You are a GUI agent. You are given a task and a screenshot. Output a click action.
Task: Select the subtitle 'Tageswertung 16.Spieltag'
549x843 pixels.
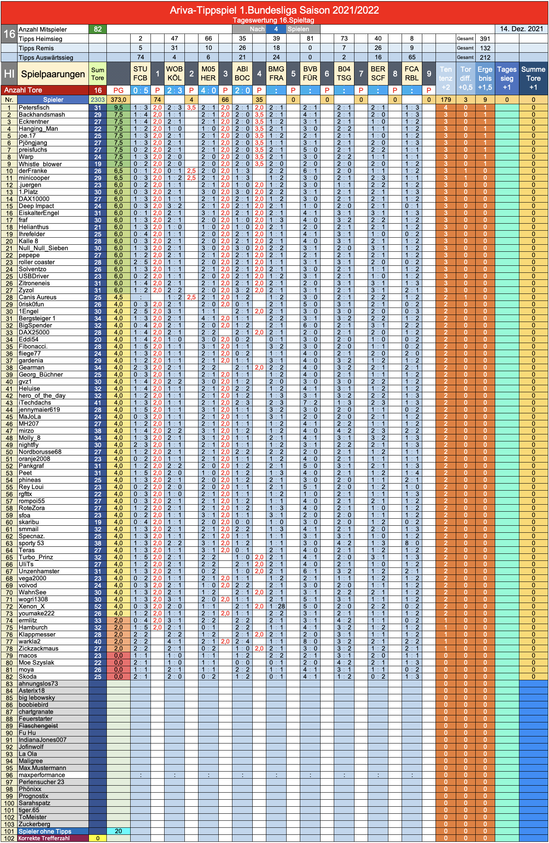tap(273, 20)
